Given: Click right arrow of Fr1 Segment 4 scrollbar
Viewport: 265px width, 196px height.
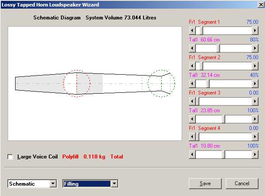Looking at the screenshot, I should pos(255,137).
